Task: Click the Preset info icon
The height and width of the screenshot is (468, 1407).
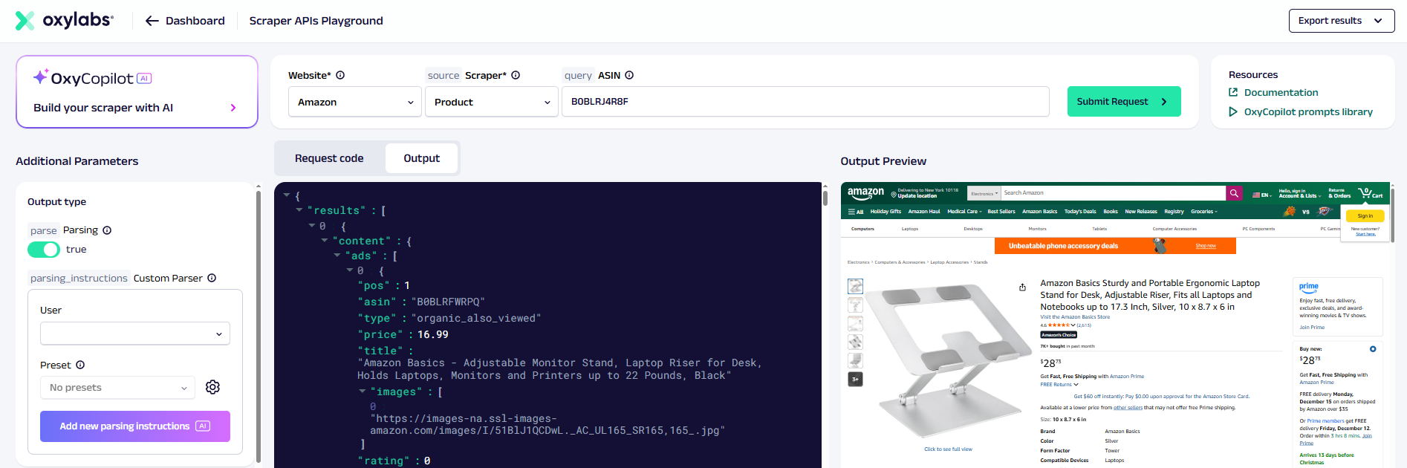Action: [80, 365]
